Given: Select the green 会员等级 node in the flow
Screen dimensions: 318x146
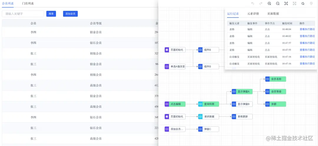Looking at the screenshot, I should tap(276, 92).
